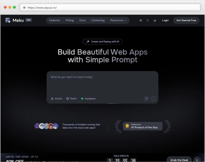This screenshot has width=205, height=162.
Task: Click the sparkle enhance prompt icon
Action: 146,98
